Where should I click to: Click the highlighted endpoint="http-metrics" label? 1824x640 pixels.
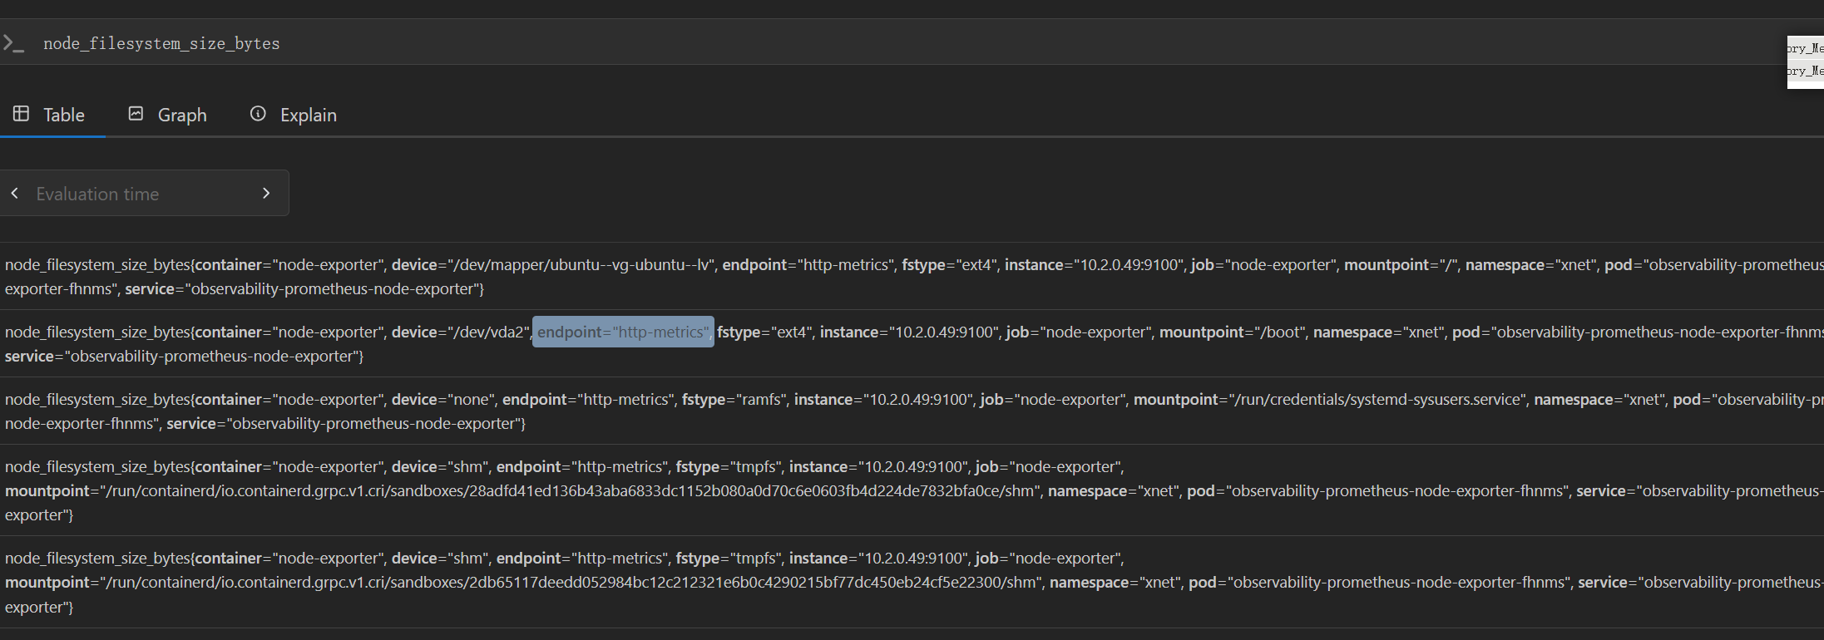pyautogui.click(x=623, y=332)
